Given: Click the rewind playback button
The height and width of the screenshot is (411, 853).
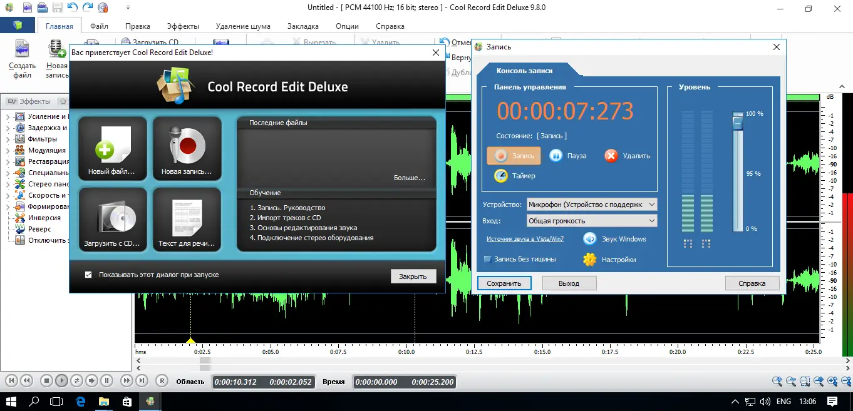Looking at the screenshot, I should click(26, 380).
